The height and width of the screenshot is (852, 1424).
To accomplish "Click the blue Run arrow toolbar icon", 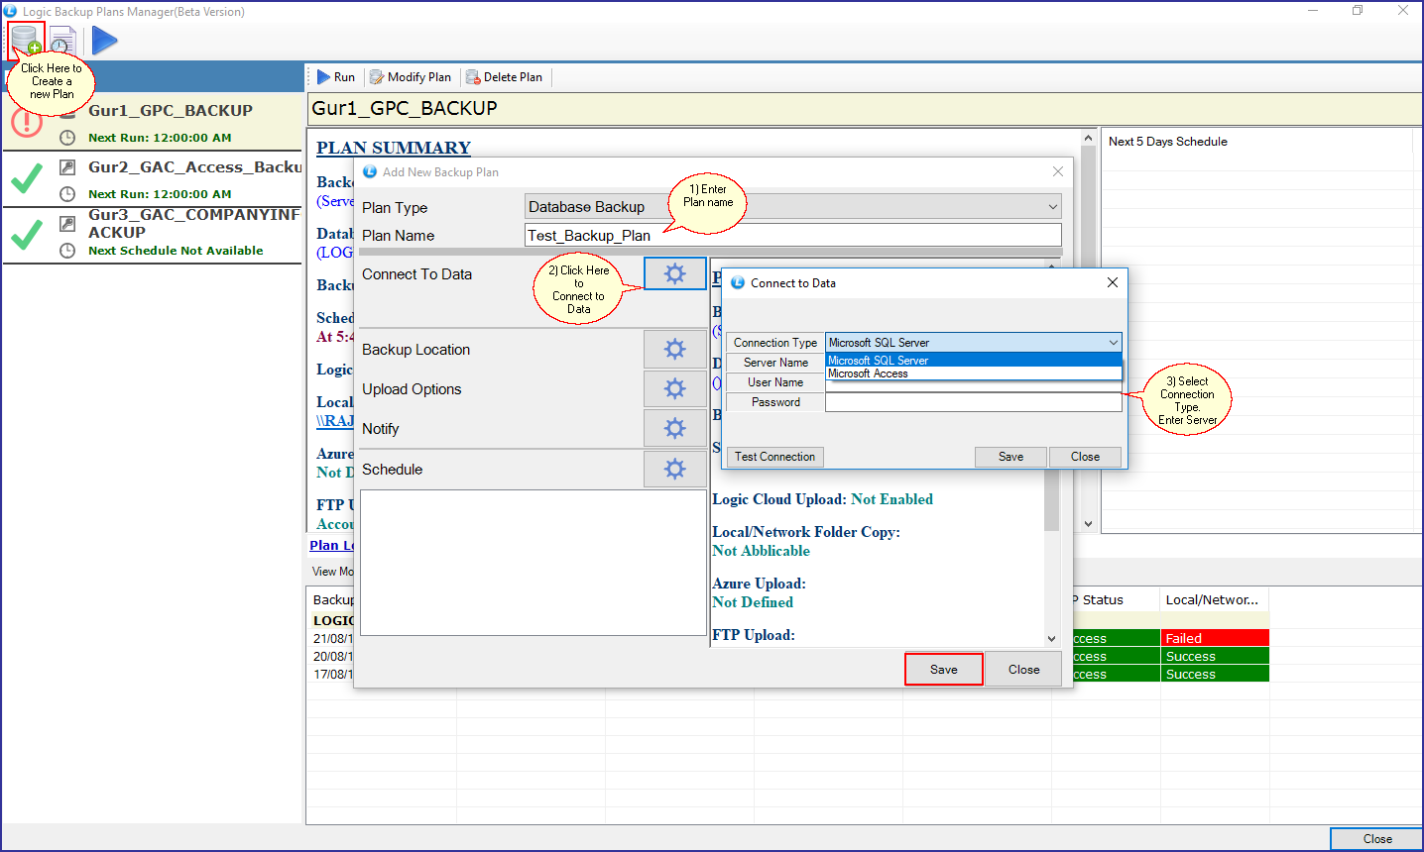I will (104, 41).
